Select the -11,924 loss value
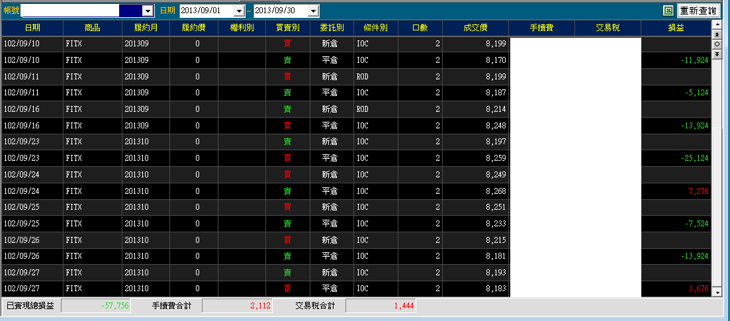This screenshot has width=730, height=321. (x=694, y=60)
